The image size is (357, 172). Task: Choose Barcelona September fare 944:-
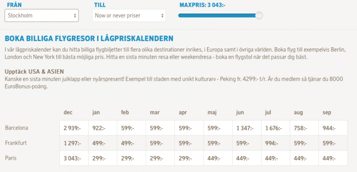(329, 128)
